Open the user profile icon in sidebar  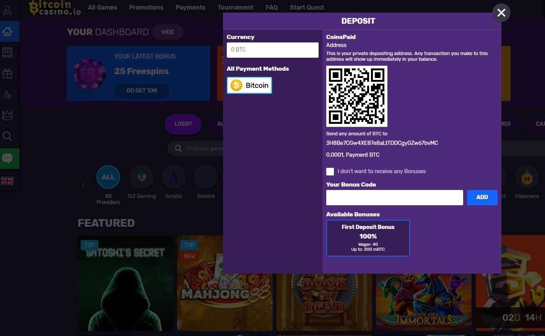(x=7, y=10)
